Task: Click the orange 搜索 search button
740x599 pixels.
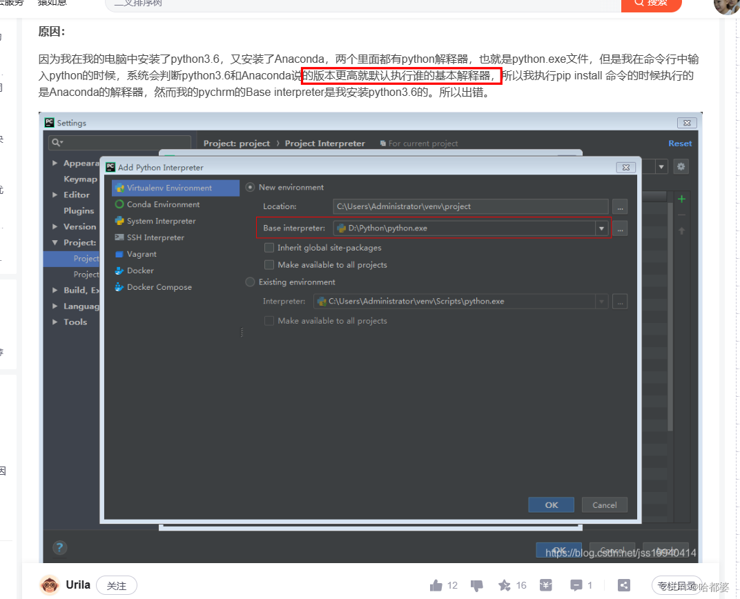Action: [x=651, y=3]
